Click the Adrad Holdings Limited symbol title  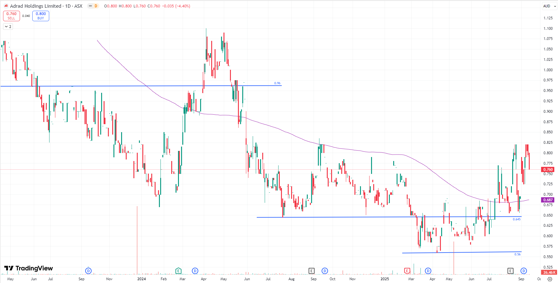pyautogui.click(x=36, y=6)
